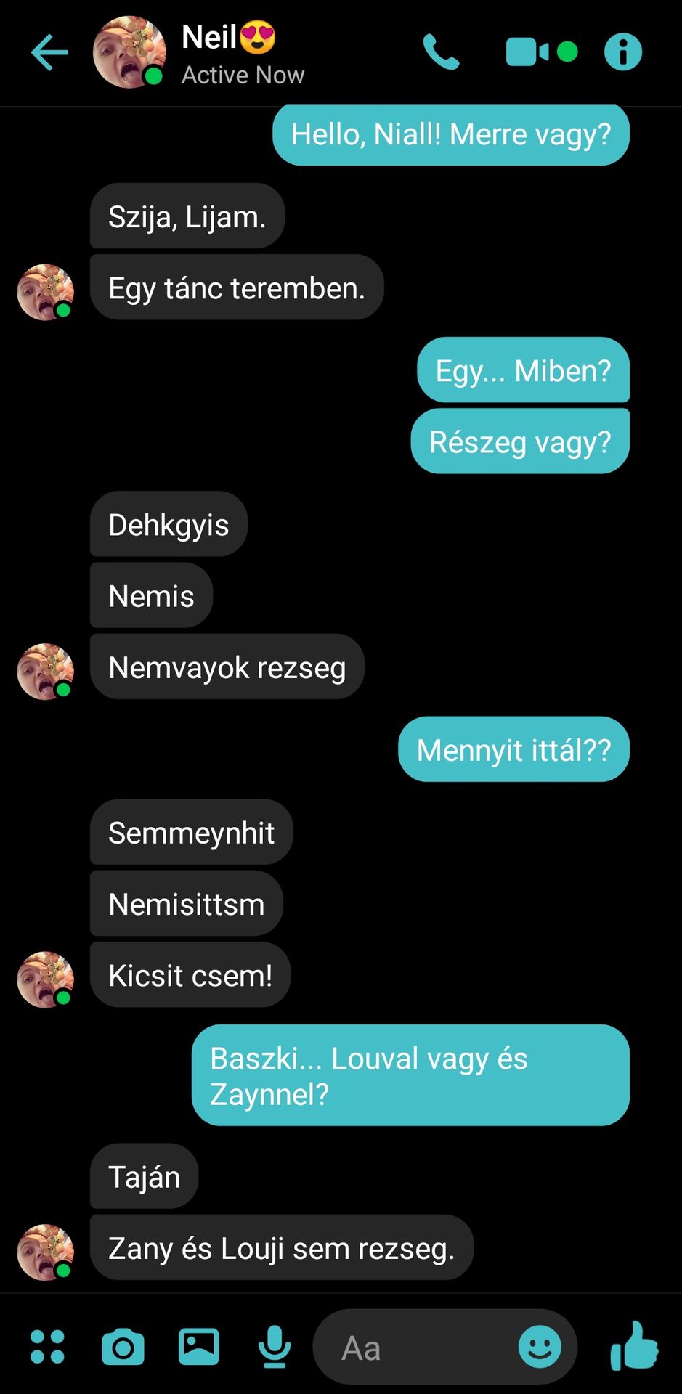Tap avatar beside "Zany és Louji sem rezseg."

[46, 1252]
